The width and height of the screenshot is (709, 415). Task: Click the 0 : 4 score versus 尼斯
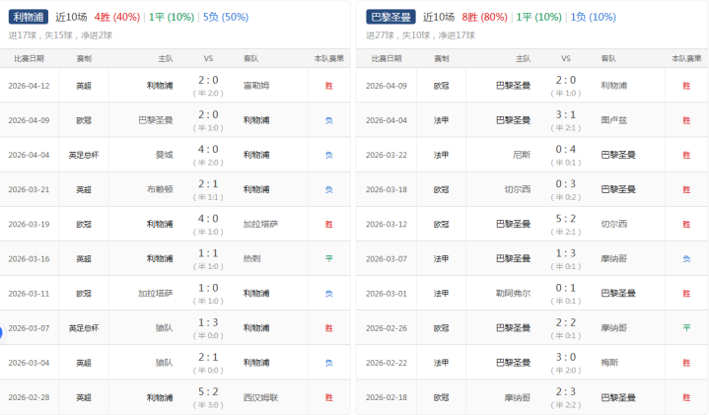[x=566, y=149]
